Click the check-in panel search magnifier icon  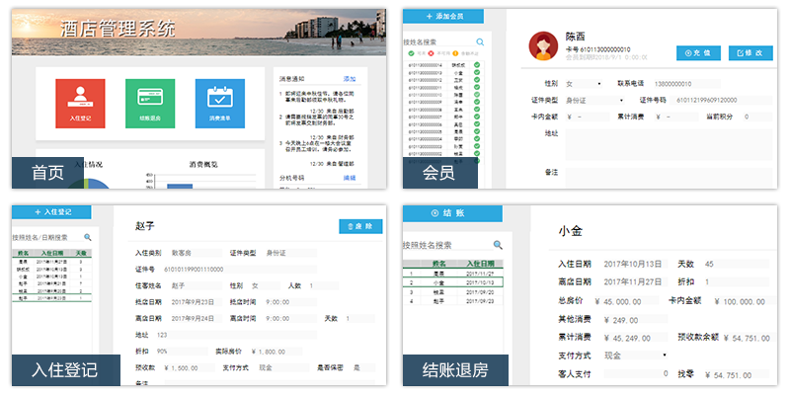87,237
